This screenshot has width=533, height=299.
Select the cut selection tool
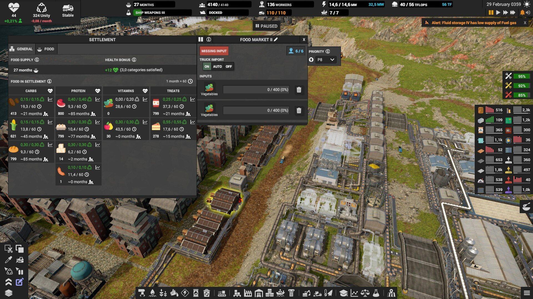coord(8,249)
